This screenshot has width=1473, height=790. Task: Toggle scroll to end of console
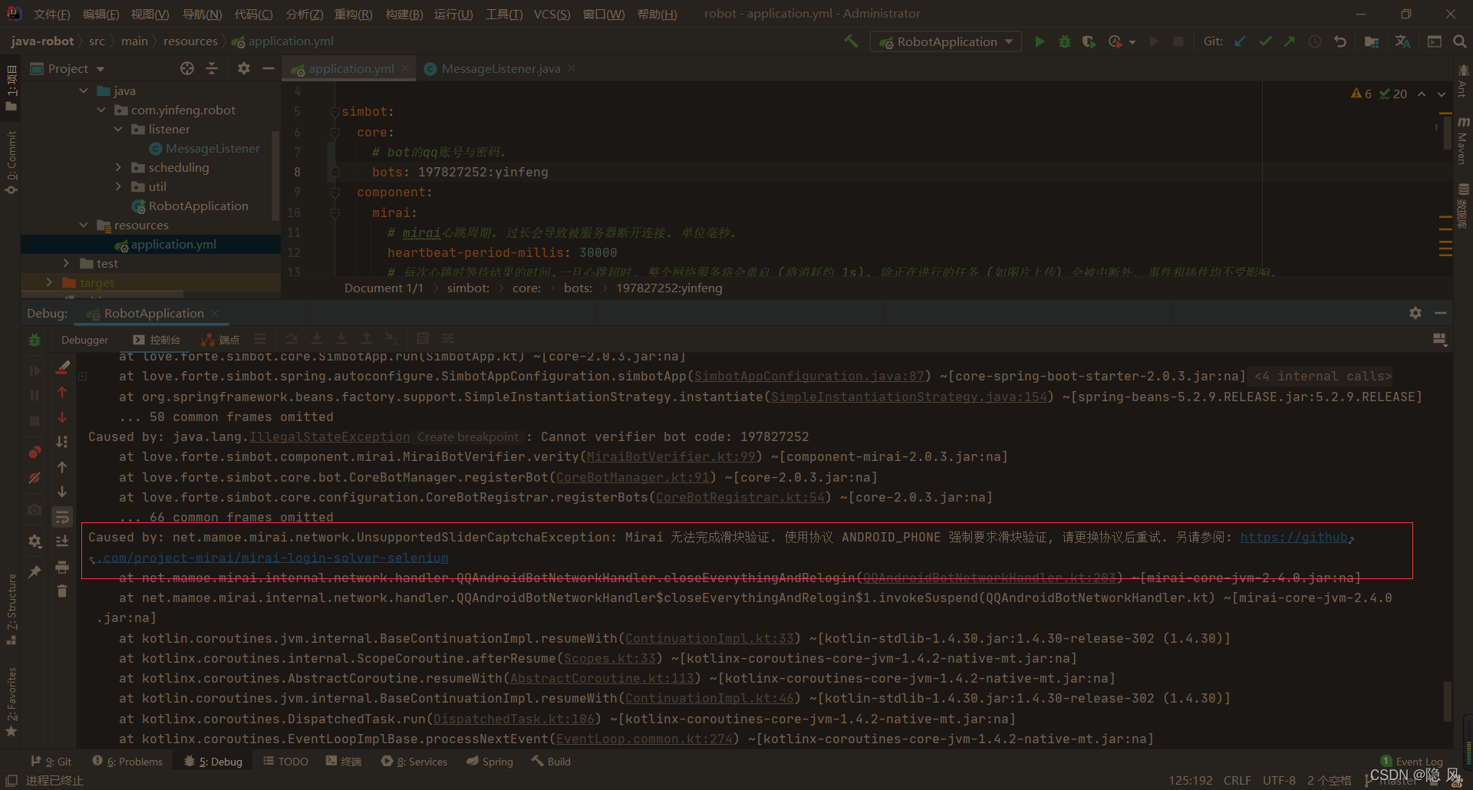pos(62,541)
